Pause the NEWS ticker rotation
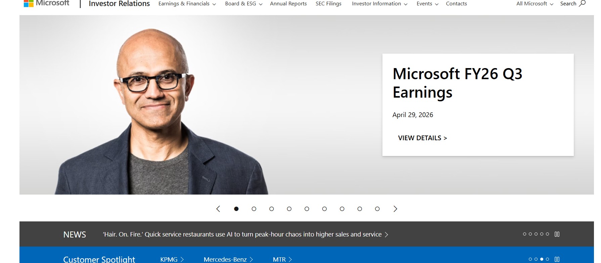601x263 pixels. [x=557, y=234]
